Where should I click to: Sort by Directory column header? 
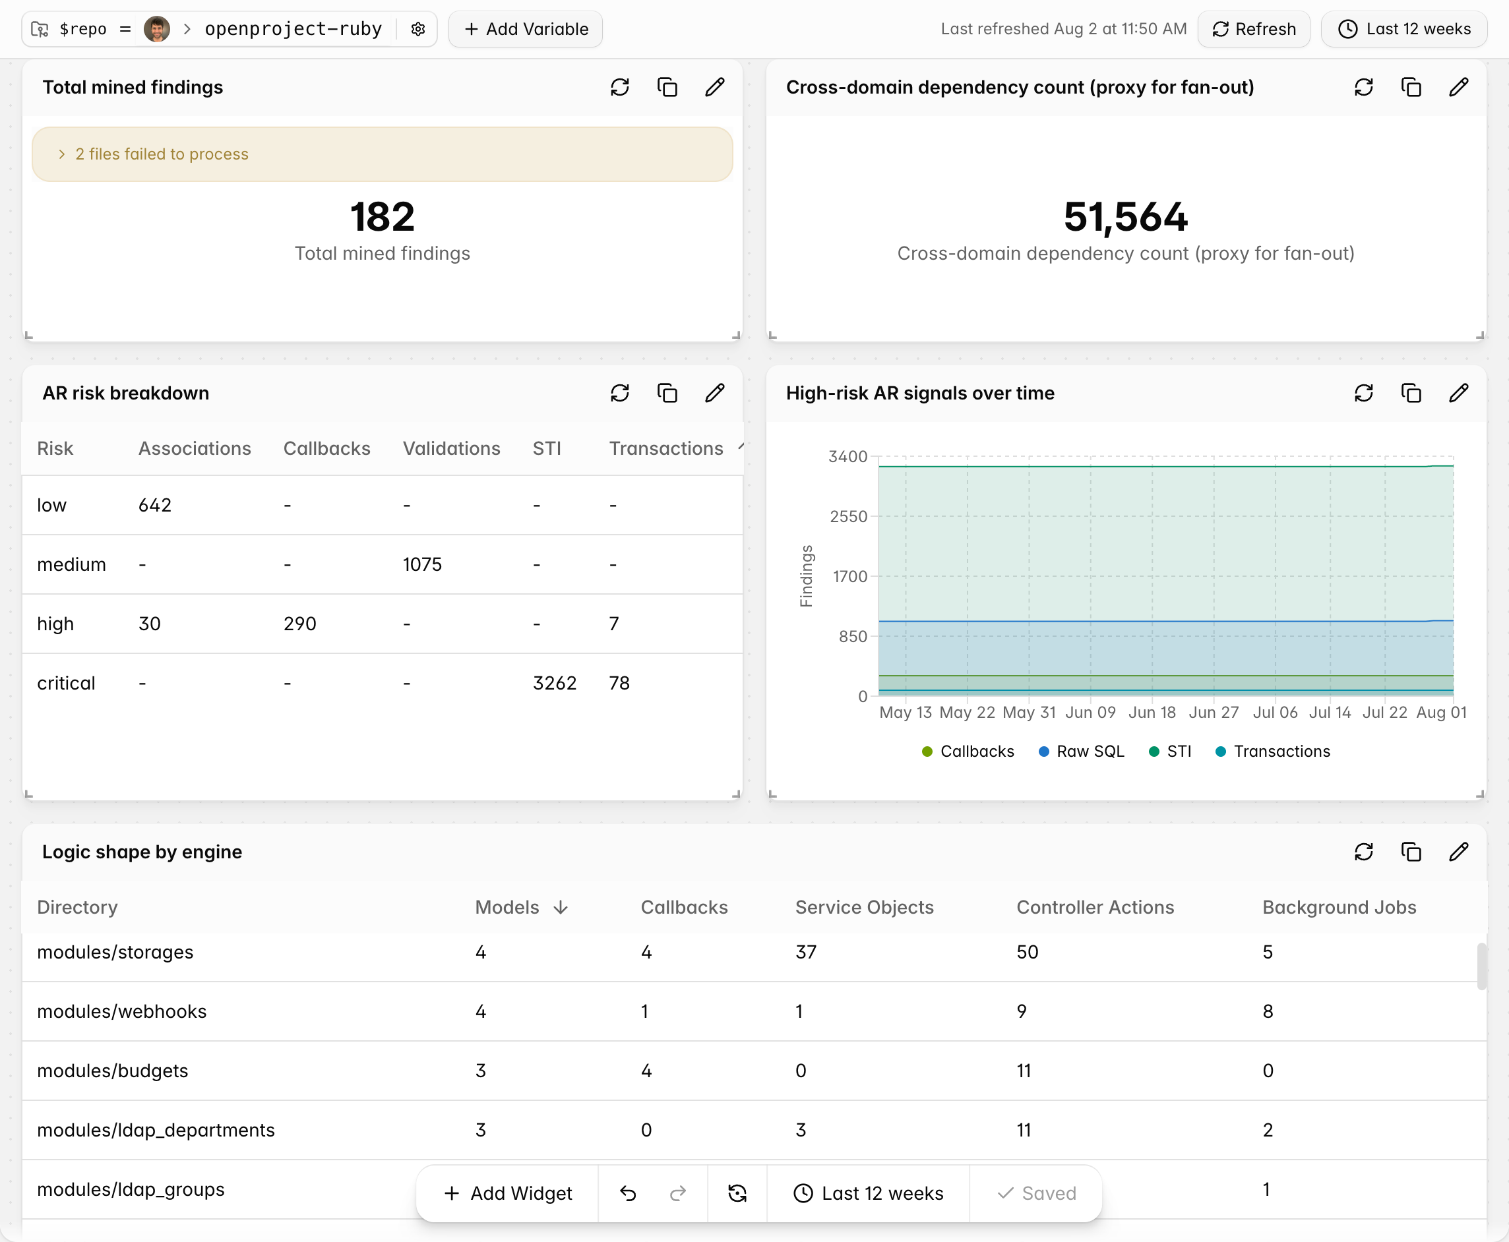77,907
